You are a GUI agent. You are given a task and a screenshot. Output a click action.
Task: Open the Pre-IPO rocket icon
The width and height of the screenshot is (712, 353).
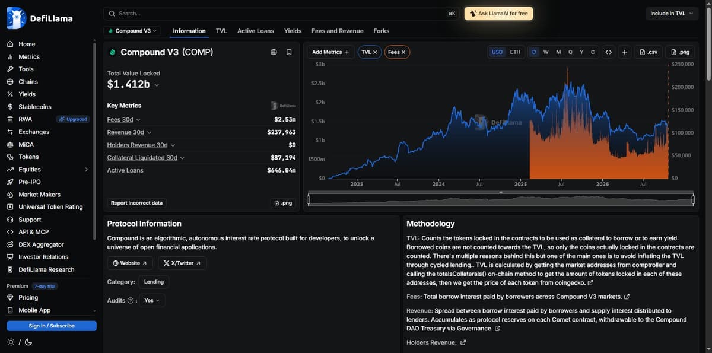pos(10,182)
